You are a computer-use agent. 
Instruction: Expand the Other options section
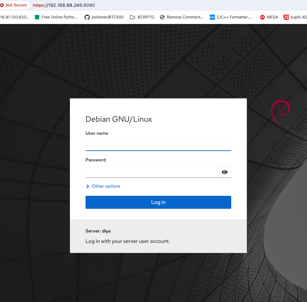(103, 186)
